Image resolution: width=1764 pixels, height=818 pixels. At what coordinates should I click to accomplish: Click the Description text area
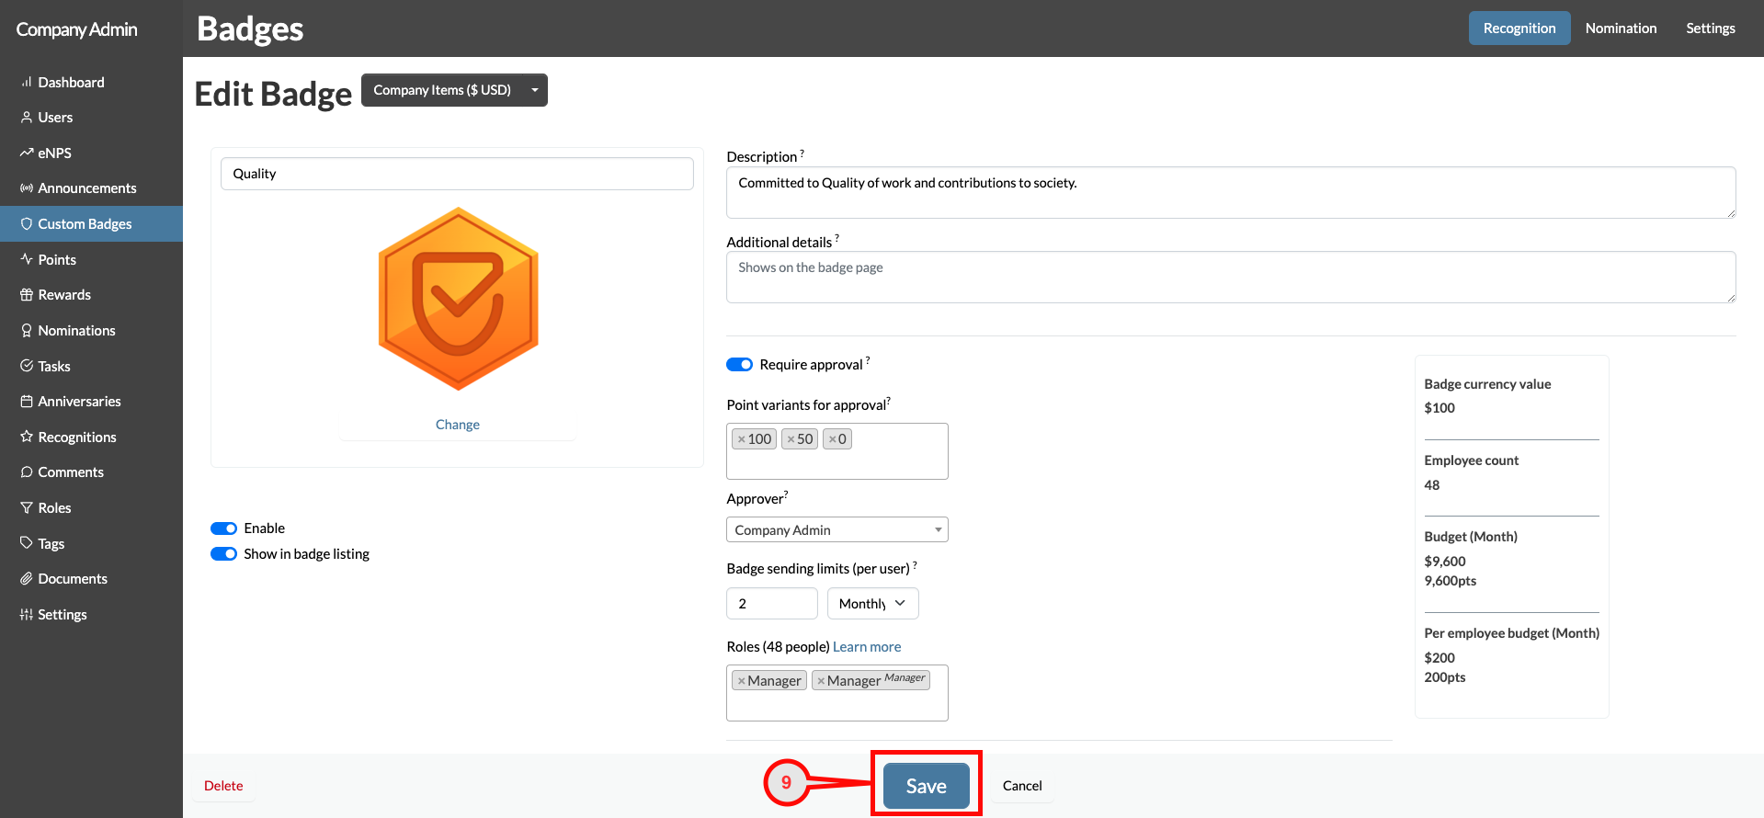click(1231, 192)
